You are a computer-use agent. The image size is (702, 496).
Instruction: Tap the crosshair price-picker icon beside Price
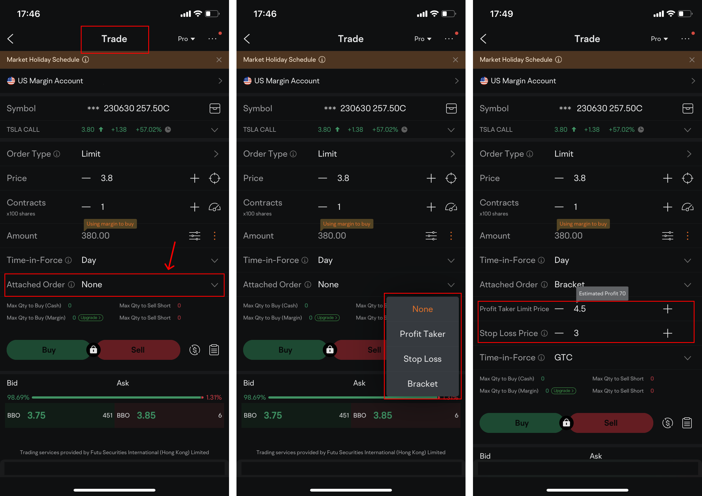tap(214, 178)
